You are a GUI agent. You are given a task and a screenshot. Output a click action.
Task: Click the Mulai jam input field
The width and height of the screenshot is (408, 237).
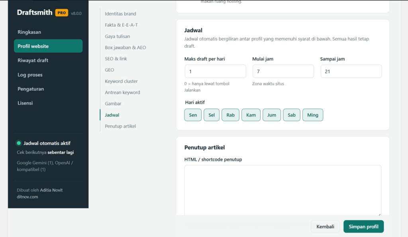tap(283, 72)
